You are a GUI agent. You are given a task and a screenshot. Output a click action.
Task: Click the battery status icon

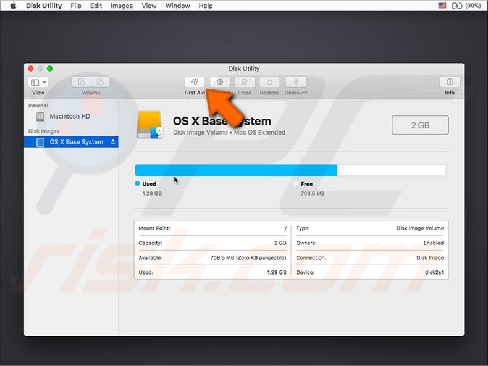tap(457, 6)
